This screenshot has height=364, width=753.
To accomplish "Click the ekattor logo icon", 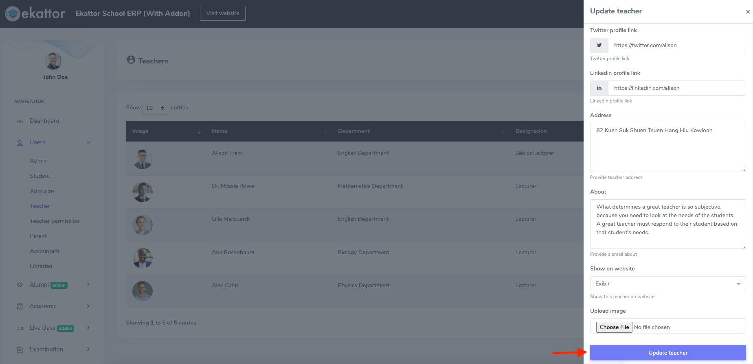I will [x=13, y=14].
